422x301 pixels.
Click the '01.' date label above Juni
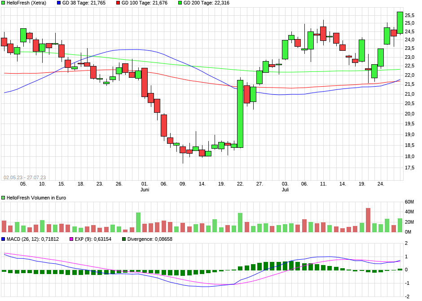click(x=145, y=184)
